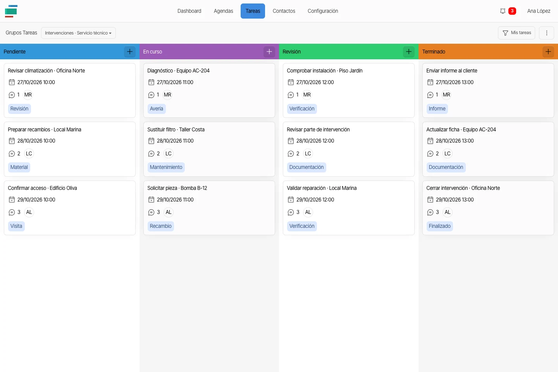Screen dimensions: 558x372
Task: Click the Visita tag
Action: point(16,226)
